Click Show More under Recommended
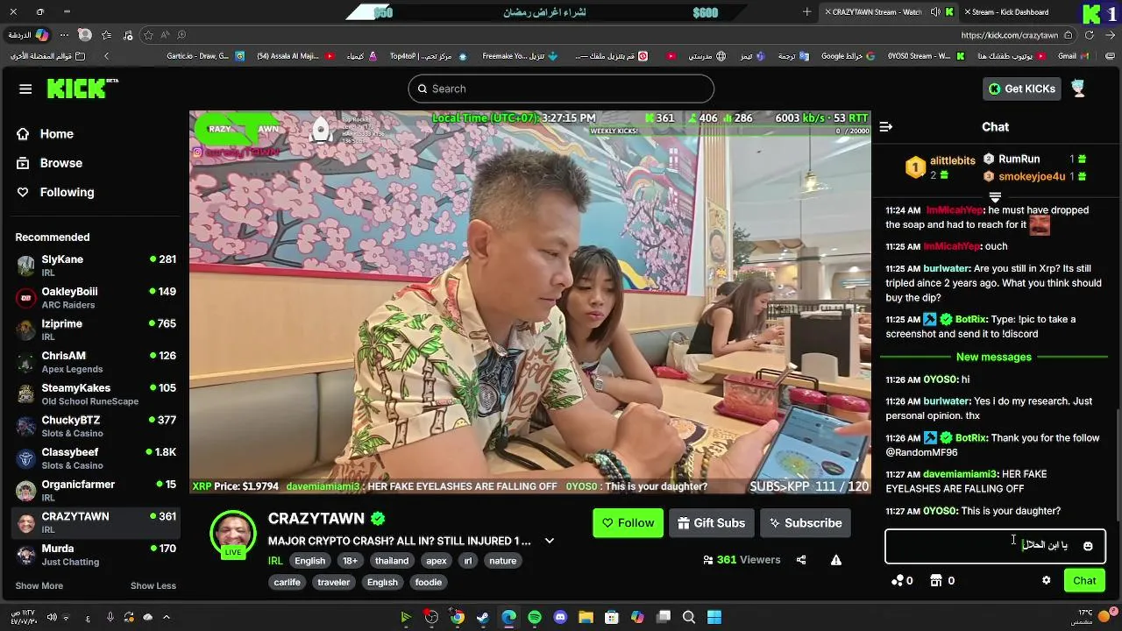This screenshot has width=1122, height=631. [39, 585]
